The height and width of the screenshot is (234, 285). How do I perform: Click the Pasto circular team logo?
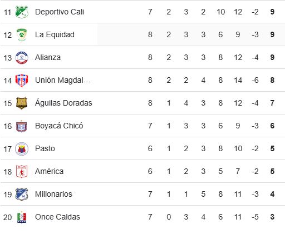[x=22, y=149]
